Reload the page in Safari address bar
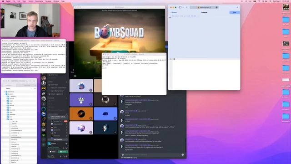Image resolution: width=291 pixels, height=164 pixels. point(216,7)
